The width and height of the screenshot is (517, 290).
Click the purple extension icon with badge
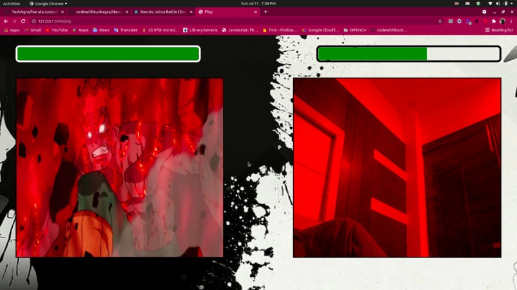coord(468,21)
